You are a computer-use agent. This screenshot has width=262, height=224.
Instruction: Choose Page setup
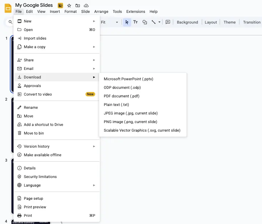57,198
